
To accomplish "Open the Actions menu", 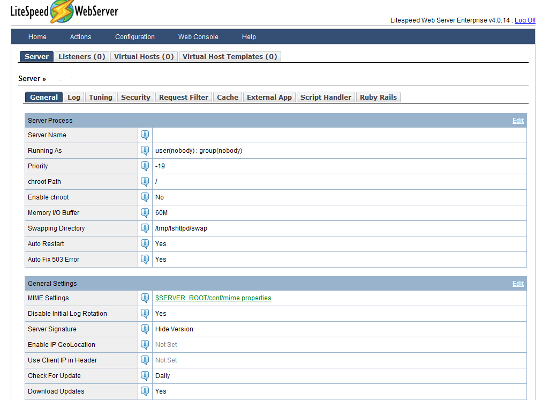I will 80,37.
